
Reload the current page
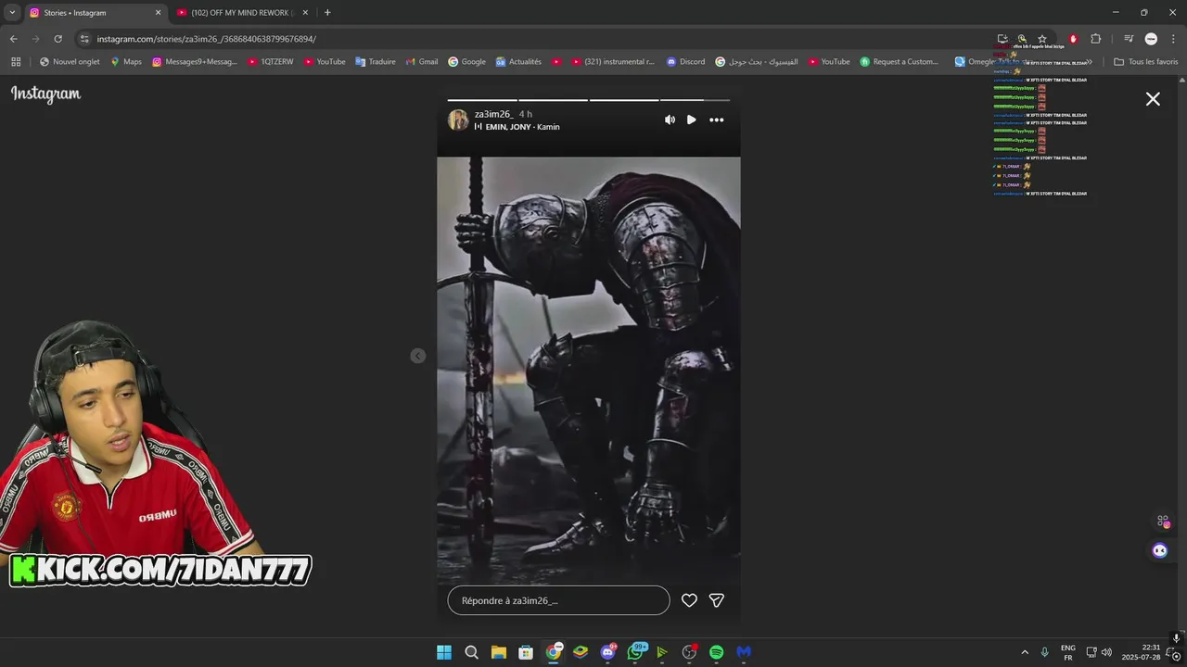point(57,39)
